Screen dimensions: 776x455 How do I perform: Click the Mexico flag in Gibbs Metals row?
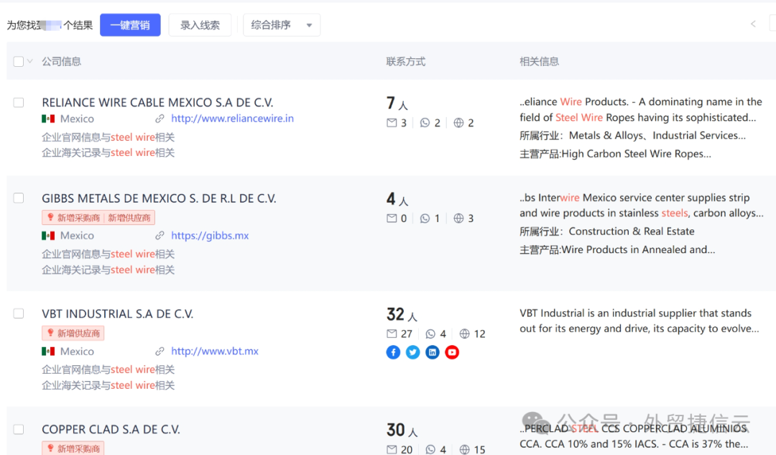(x=48, y=236)
